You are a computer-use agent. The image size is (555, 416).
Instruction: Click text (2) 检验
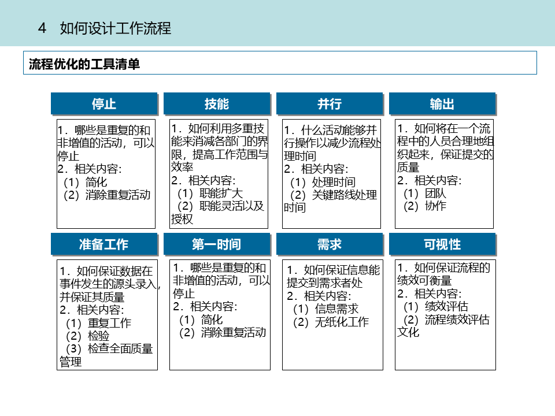(87, 336)
